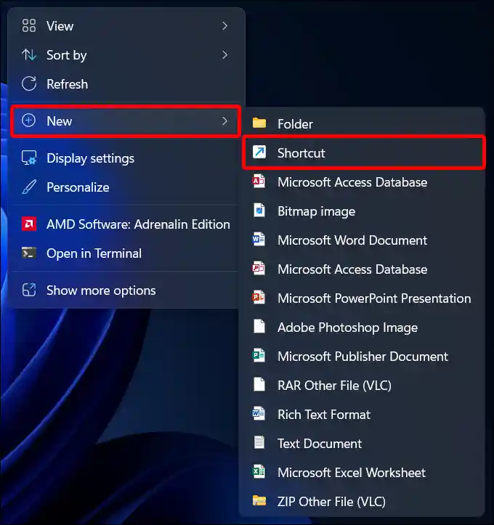Screen dimensions: 494x525
Task: Click the grid icon beside View
Action: pyautogui.click(x=29, y=26)
